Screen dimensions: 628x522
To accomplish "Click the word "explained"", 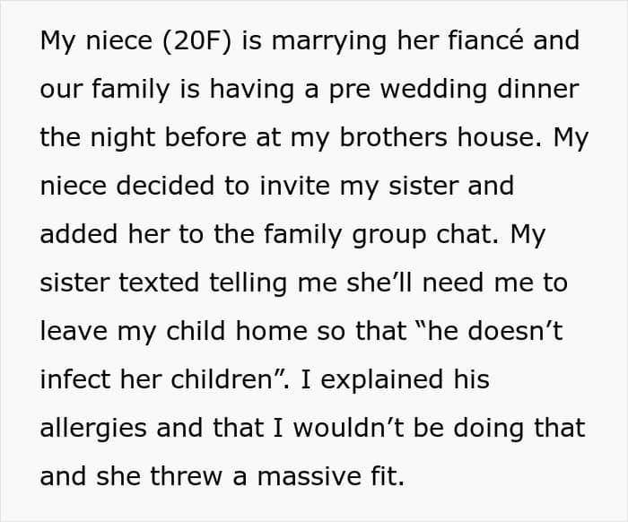I will (x=381, y=380).
